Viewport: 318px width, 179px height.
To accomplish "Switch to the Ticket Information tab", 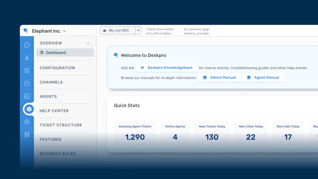I will (x=162, y=31).
